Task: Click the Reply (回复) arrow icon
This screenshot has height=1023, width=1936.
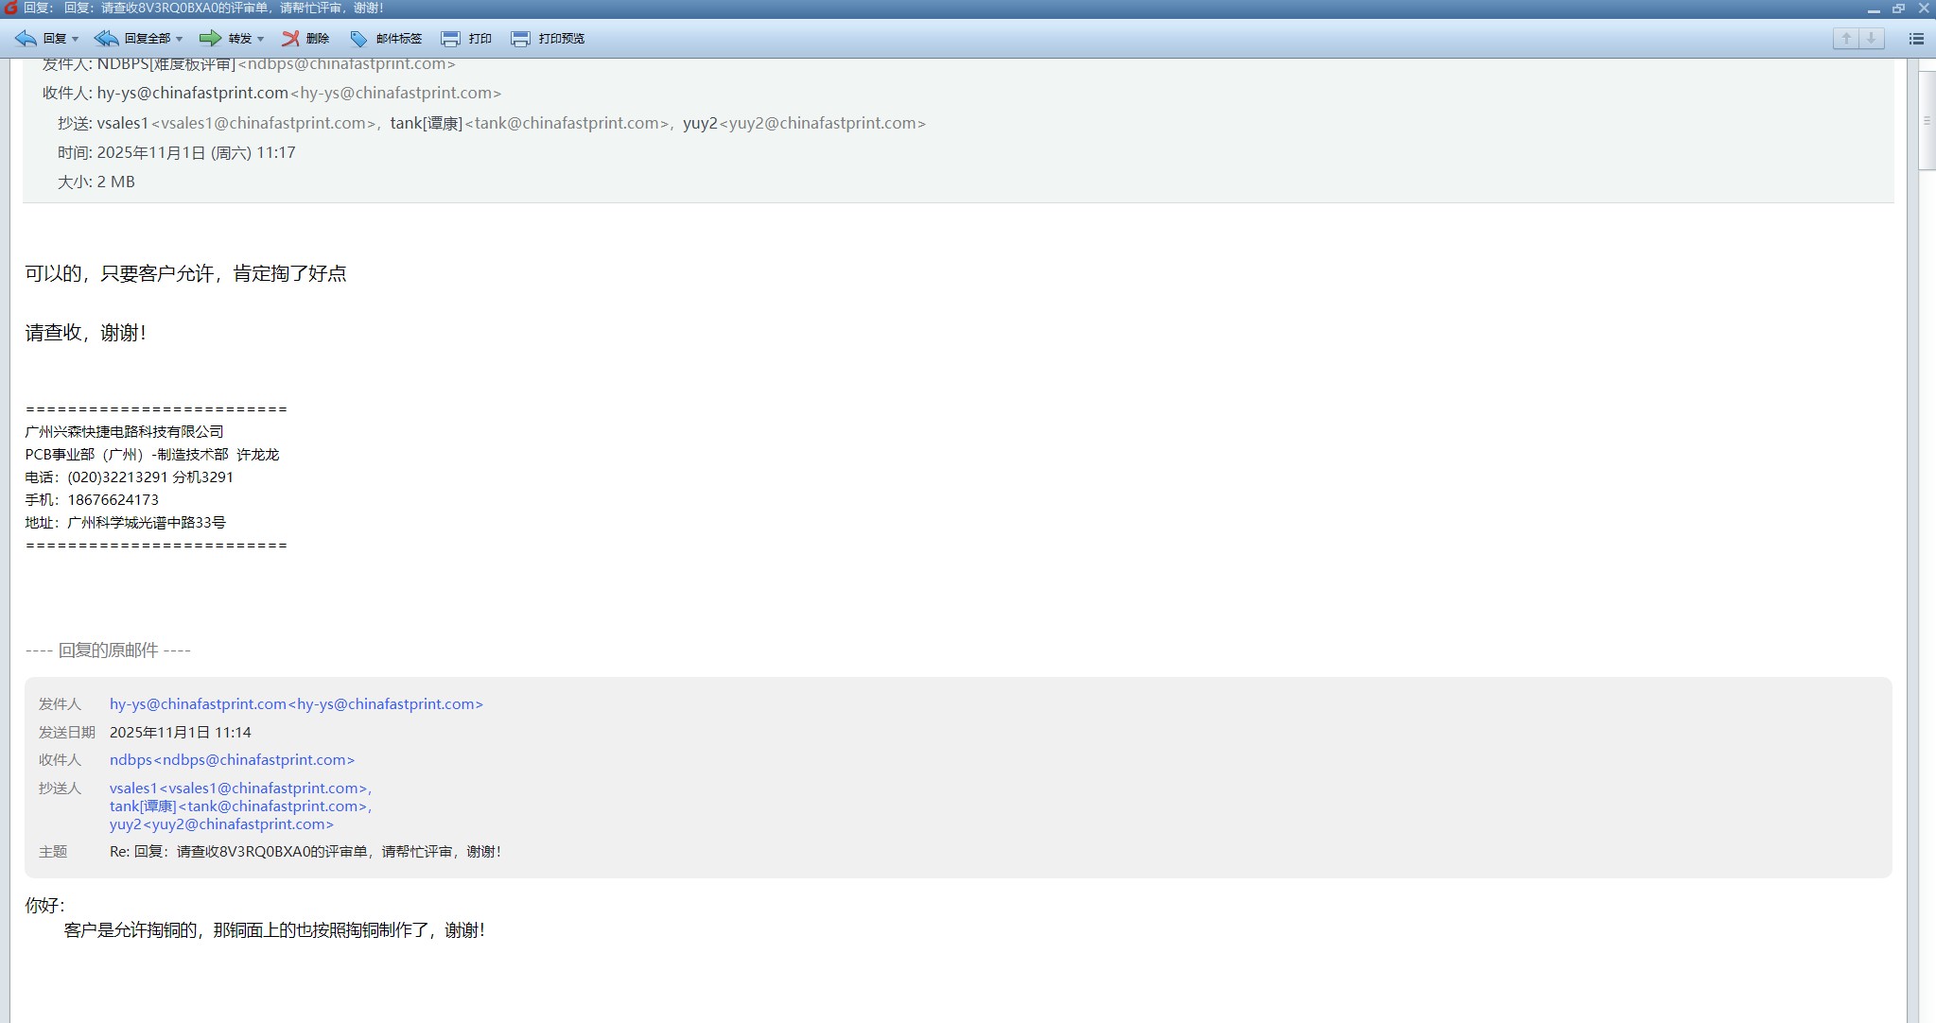Action: 26,39
